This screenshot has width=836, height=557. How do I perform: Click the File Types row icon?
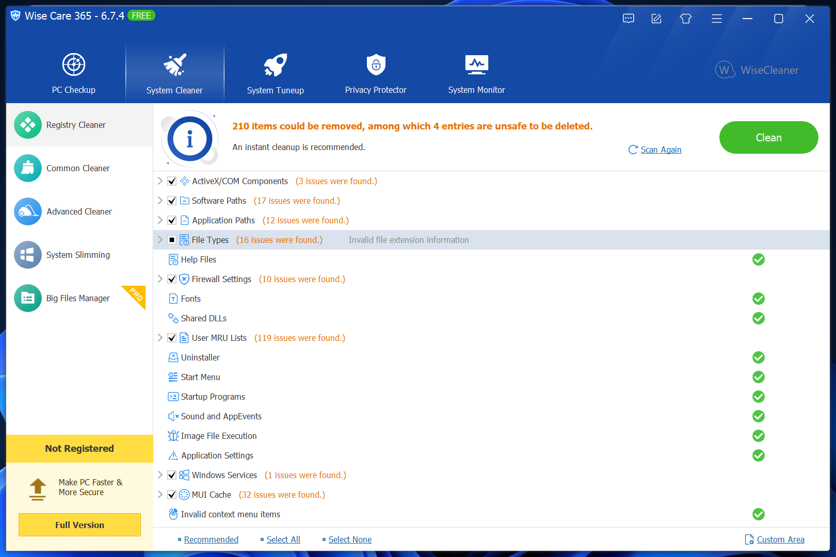click(184, 240)
